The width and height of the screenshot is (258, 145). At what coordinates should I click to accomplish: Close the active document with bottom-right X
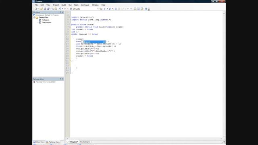(x=224, y=142)
